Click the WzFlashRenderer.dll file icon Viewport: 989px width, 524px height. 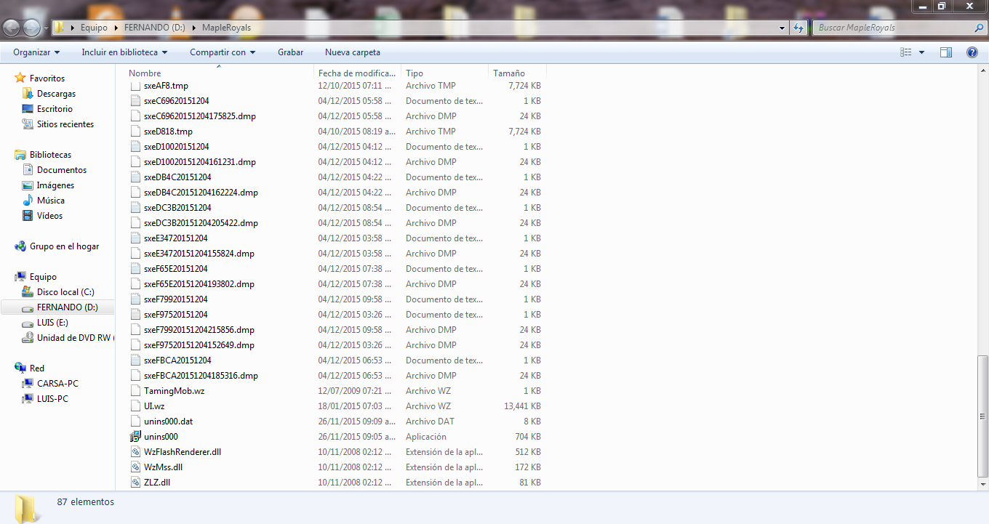coord(135,452)
